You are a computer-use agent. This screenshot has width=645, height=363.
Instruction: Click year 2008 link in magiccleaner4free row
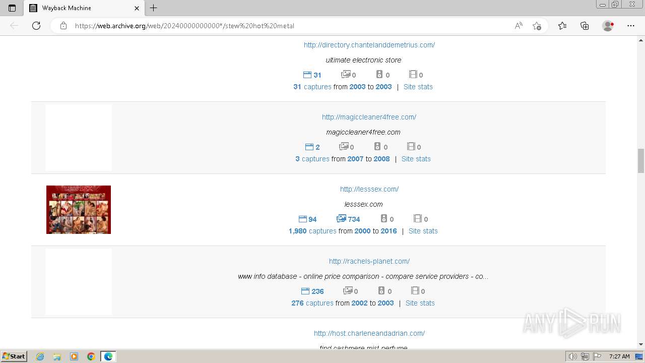(x=381, y=159)
